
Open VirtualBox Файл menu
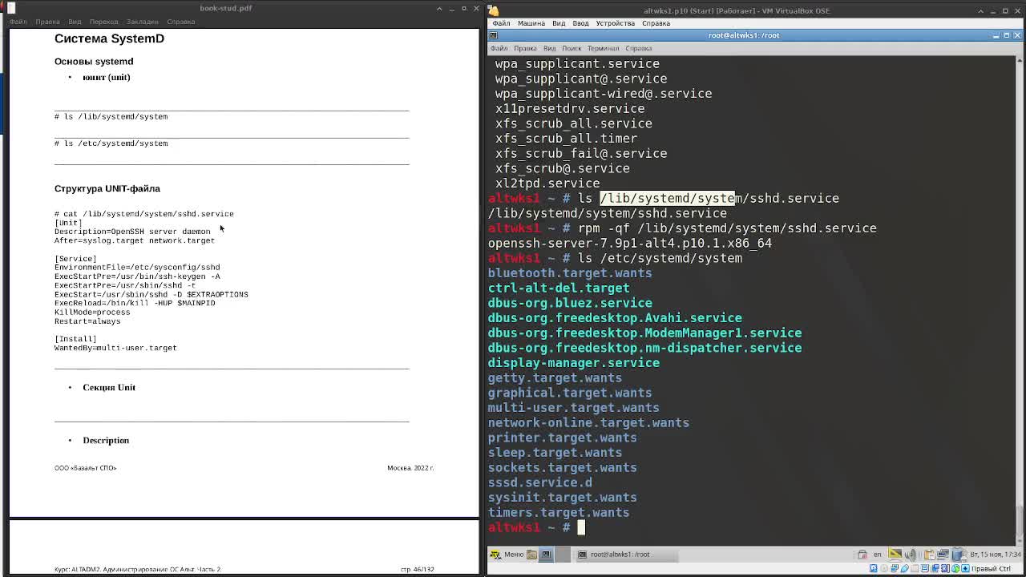[x=501, y=23]
